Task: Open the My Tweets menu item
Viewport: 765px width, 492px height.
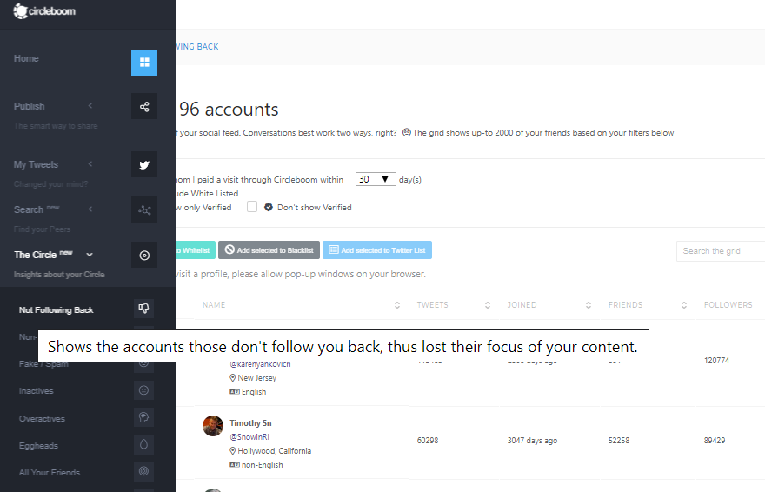Action: point(36,165)
